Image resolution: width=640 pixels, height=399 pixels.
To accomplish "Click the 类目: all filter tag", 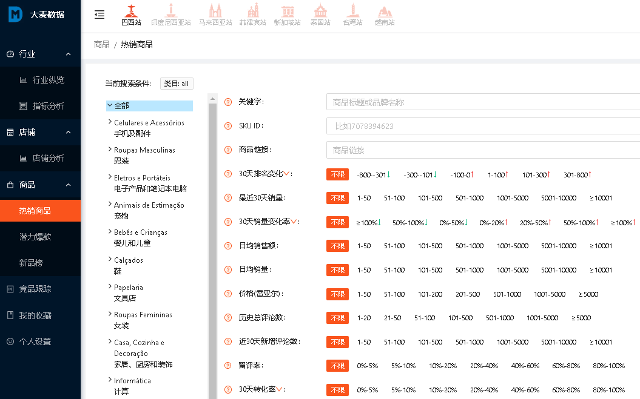I will [x=177, y=84].
